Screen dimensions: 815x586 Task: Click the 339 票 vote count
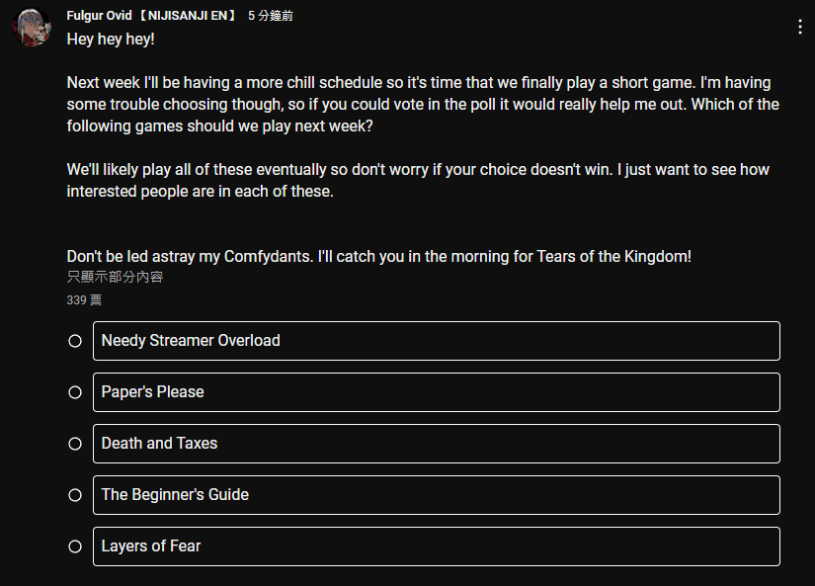(84, 300)
